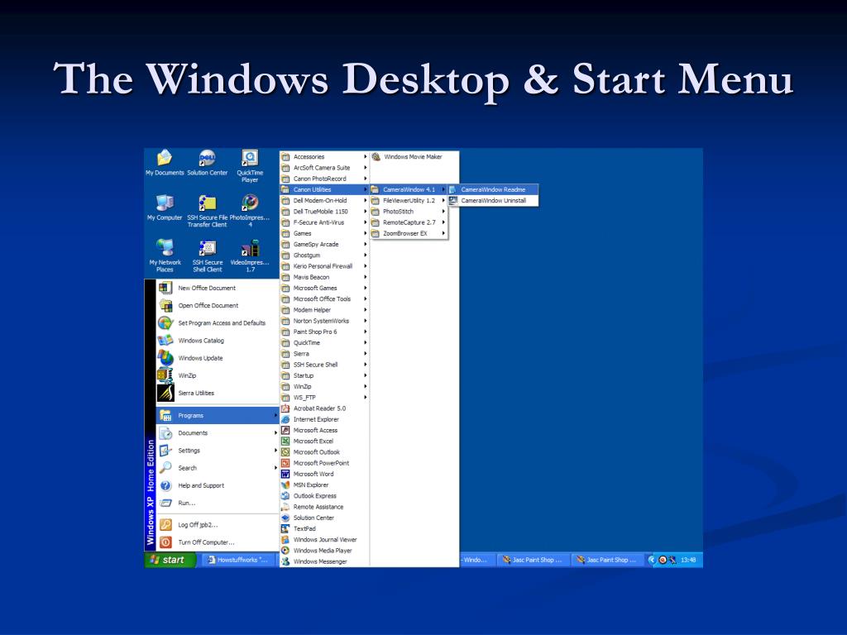Expand the ArcSoft Camera Suite arrow
The image size is (847, 635).
click(365, 167)
